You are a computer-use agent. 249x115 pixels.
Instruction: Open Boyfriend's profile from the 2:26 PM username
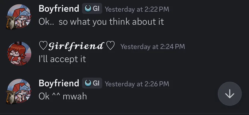pos(59,83)
